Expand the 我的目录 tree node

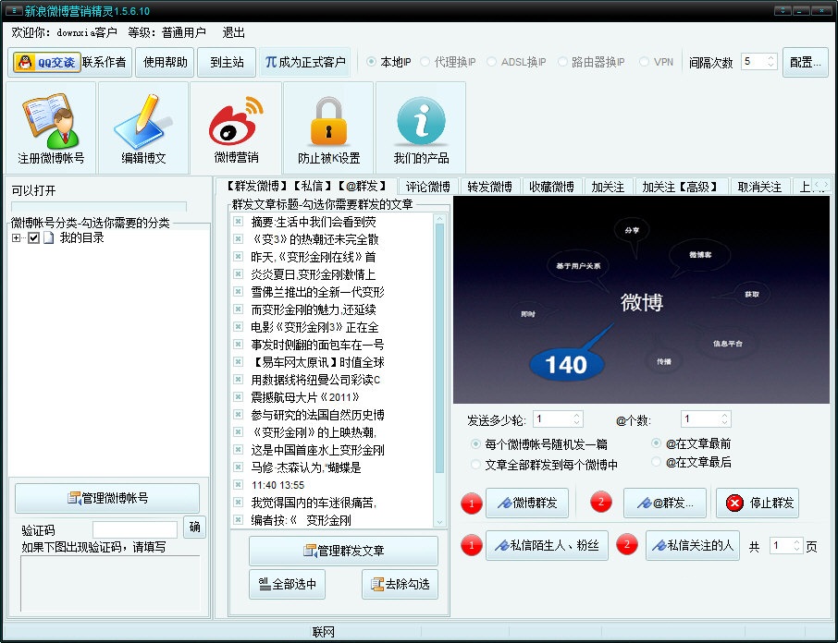point(16,238)
